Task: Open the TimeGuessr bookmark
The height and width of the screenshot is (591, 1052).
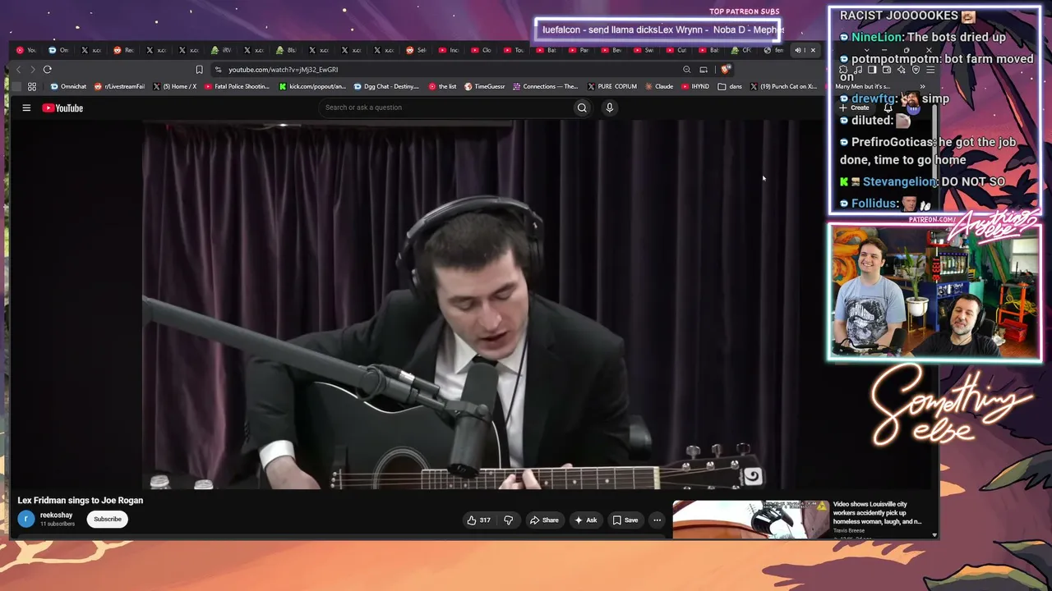Action: [x=485, y=86]
